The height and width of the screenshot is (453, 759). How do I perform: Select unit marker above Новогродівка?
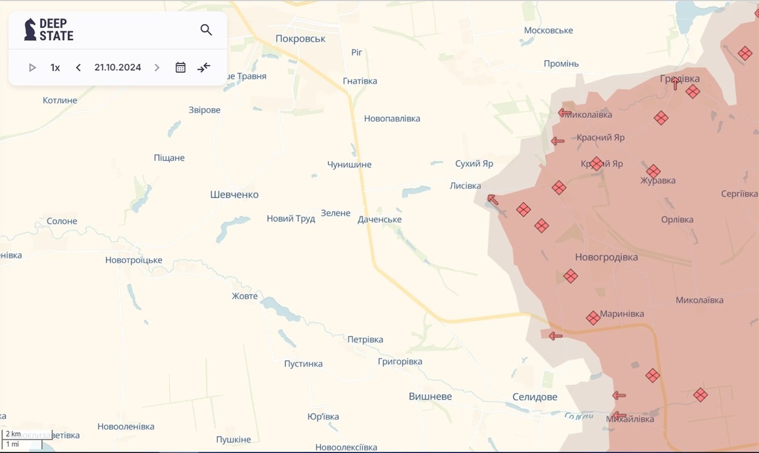(x=542, y=226)
